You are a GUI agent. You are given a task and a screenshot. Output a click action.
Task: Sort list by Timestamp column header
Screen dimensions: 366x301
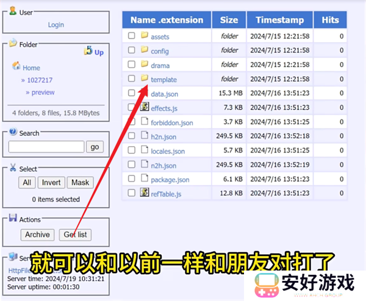(x=279, y=19)
